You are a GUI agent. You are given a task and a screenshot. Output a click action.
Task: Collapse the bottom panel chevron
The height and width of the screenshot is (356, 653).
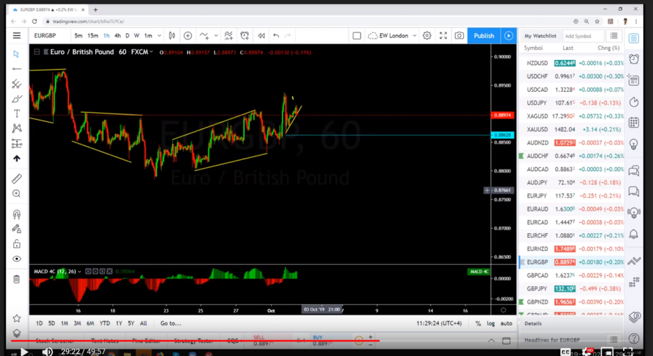pyautogui.click(x=492, y=341)
